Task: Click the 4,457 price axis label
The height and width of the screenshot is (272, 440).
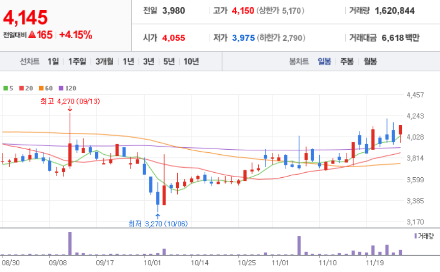Action: (x=416, y=95)
